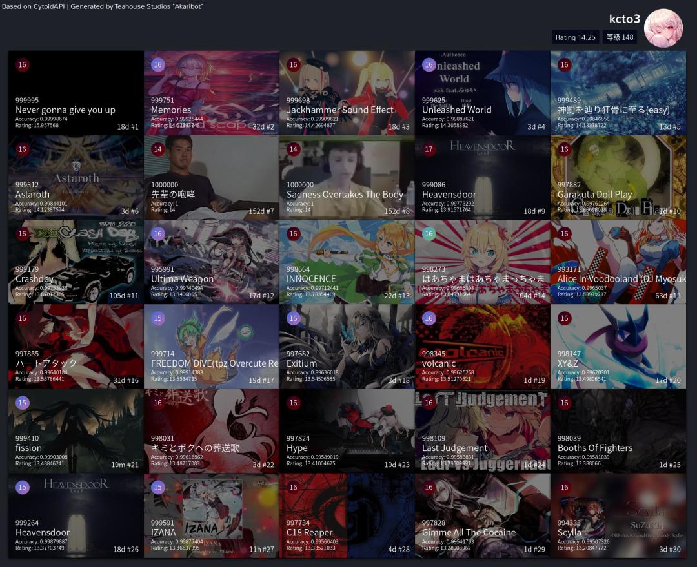Screen dimensions: 697x567
Task: Select the Sadness Overtakes The Body card
Action: (347, 177)
